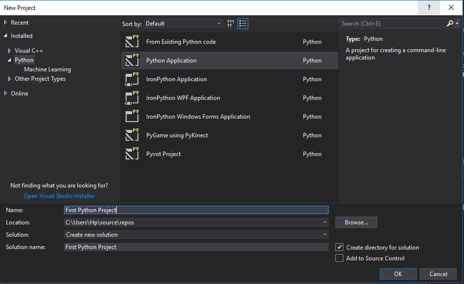Toggle the list view mode button
Screen dimensions: 464x284
[242, 23]
